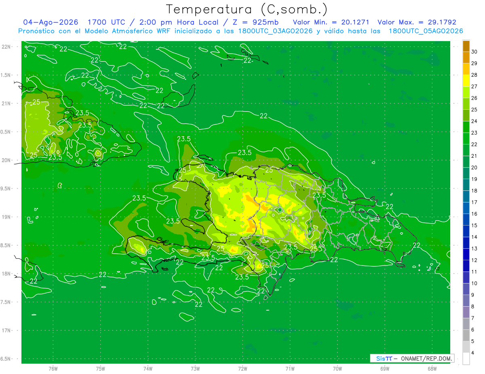
Task: Click the yellow swatch between 27 and 28
Action: click(466, 81)
